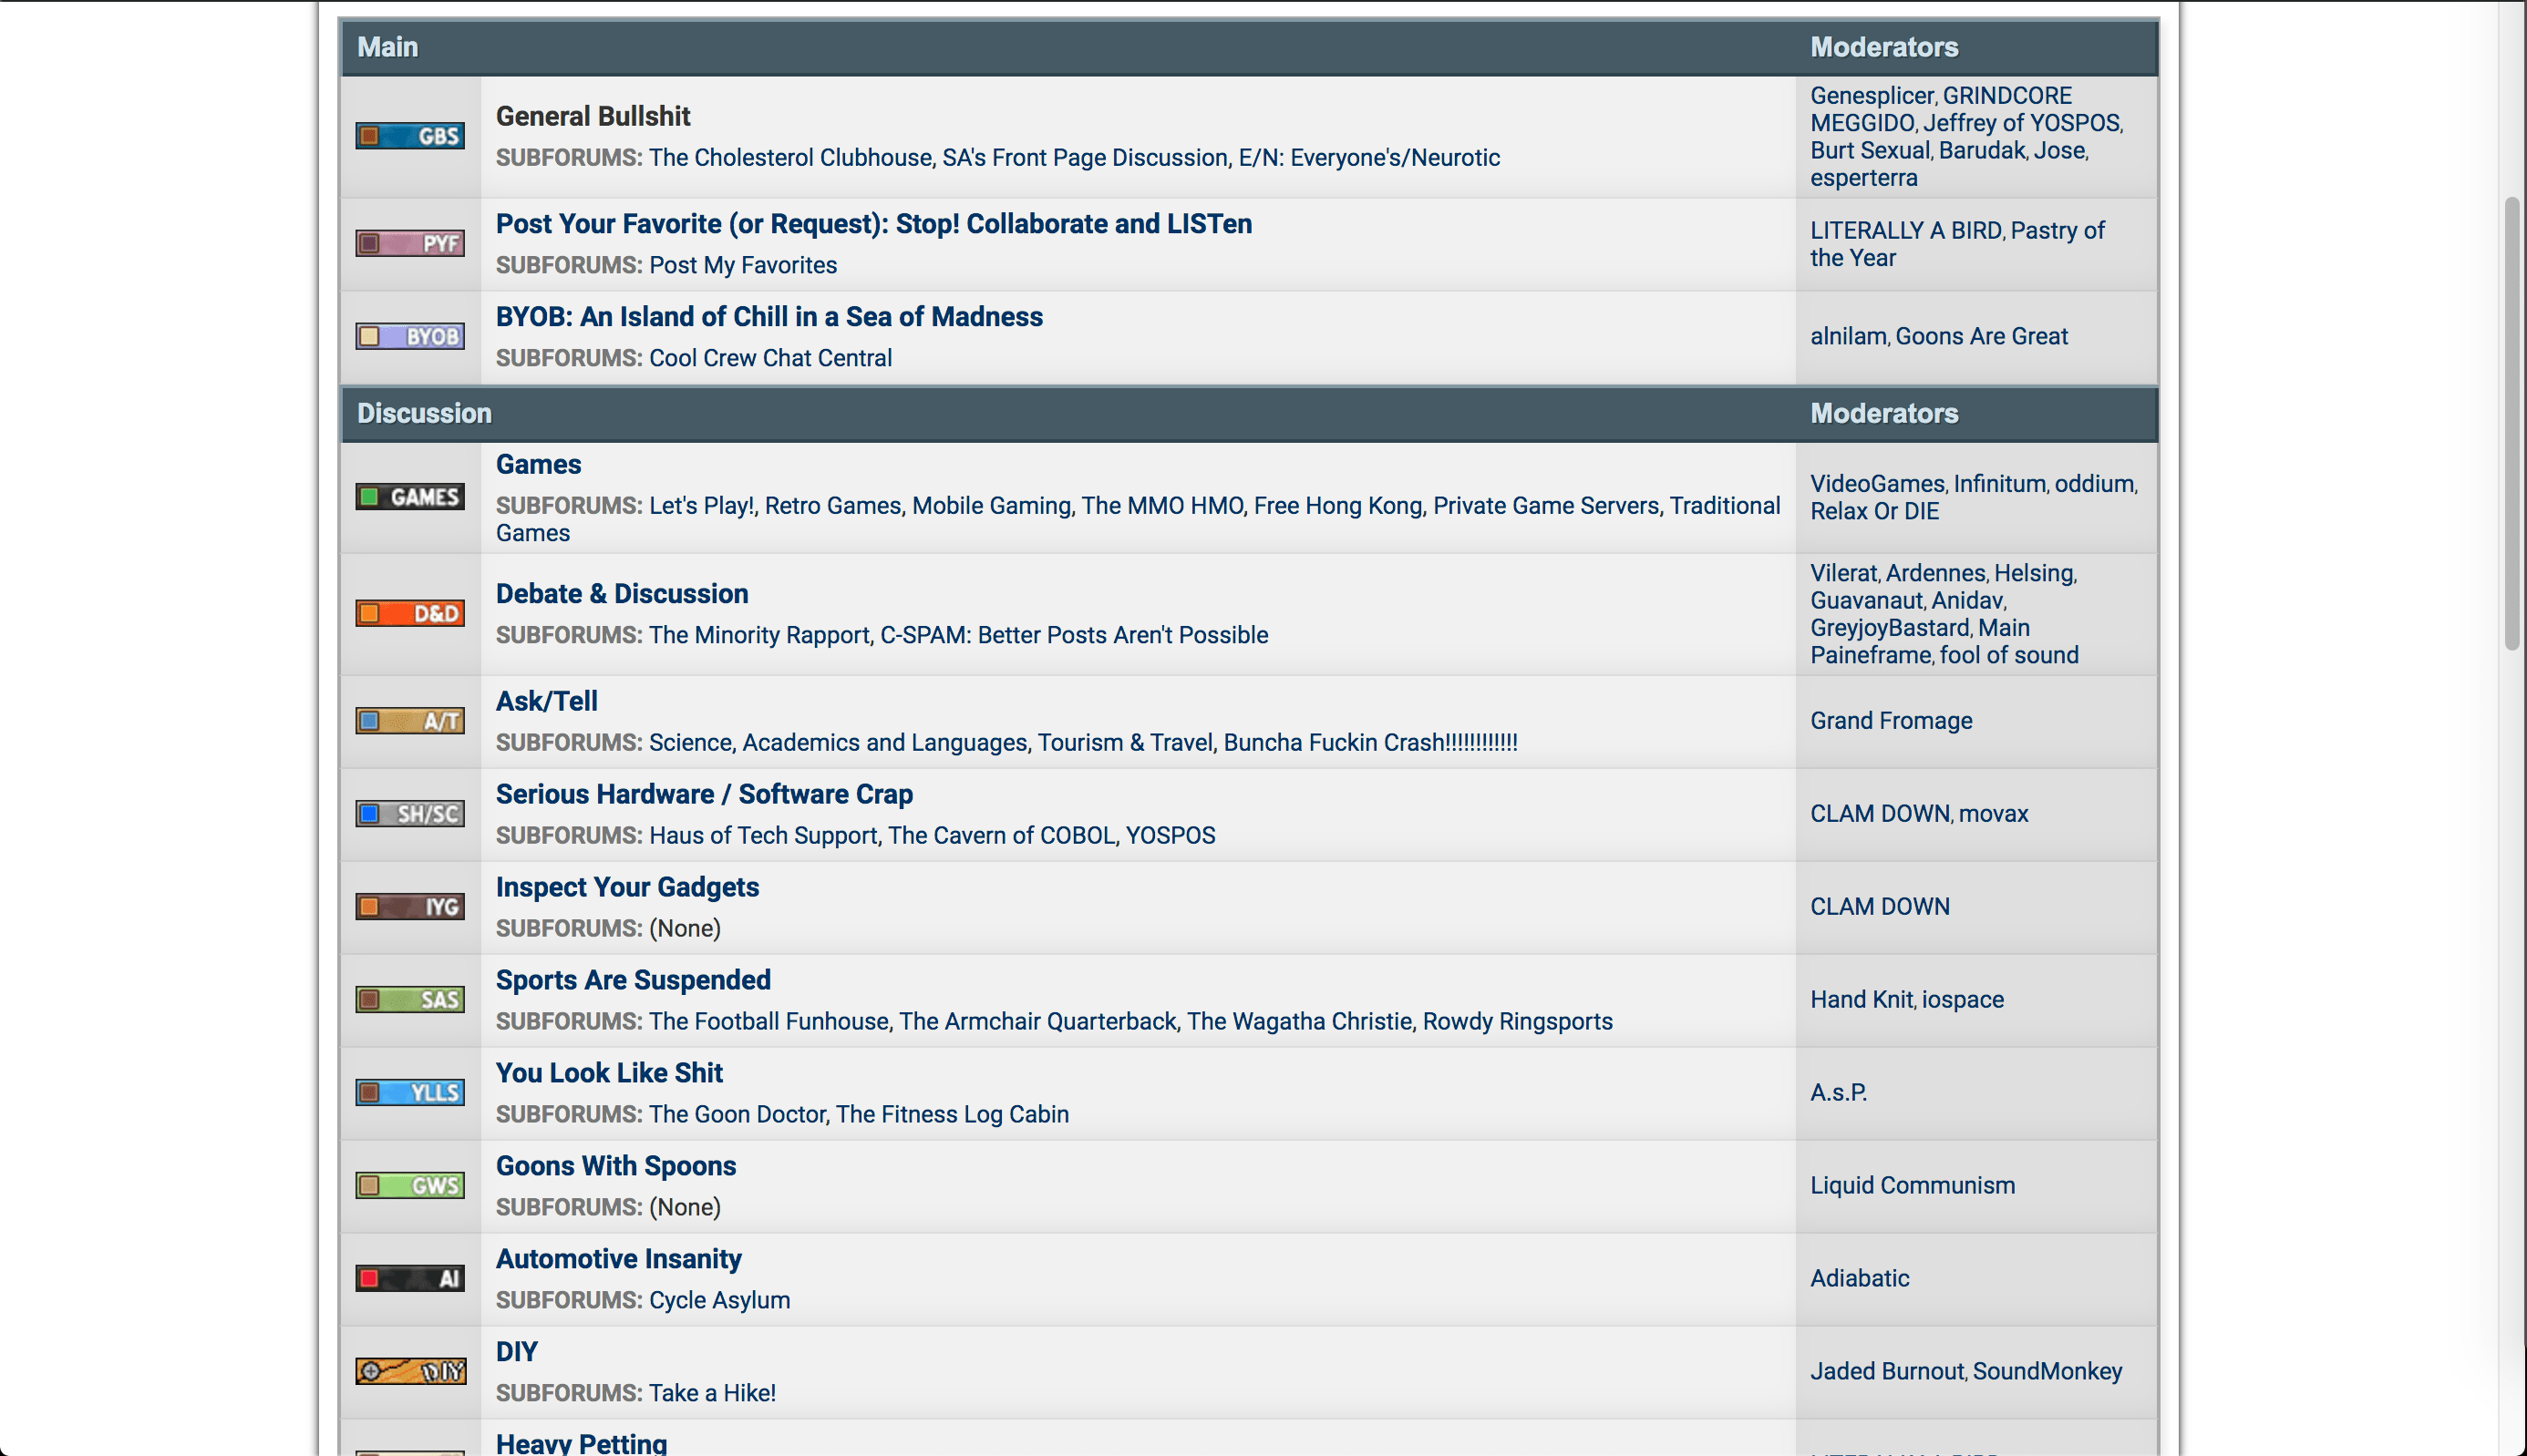
Task: Open The Fitness Log Cabin subforum
Action: [952, 1114]
